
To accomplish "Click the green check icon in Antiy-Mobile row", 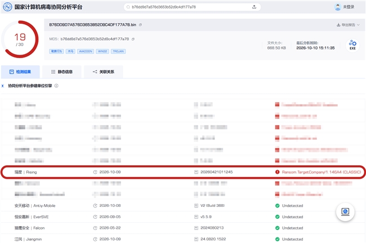I will (277, 206).
